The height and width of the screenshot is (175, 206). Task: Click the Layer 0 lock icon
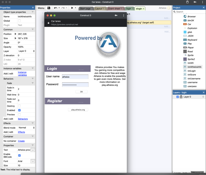pyautogui.click(x=181, y=97)
